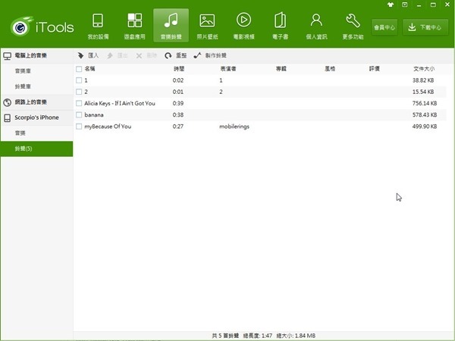The height and width of the screenshot is (341, 455).
Task: Click the refresh icon in toolbar
Action: (168, 55)
